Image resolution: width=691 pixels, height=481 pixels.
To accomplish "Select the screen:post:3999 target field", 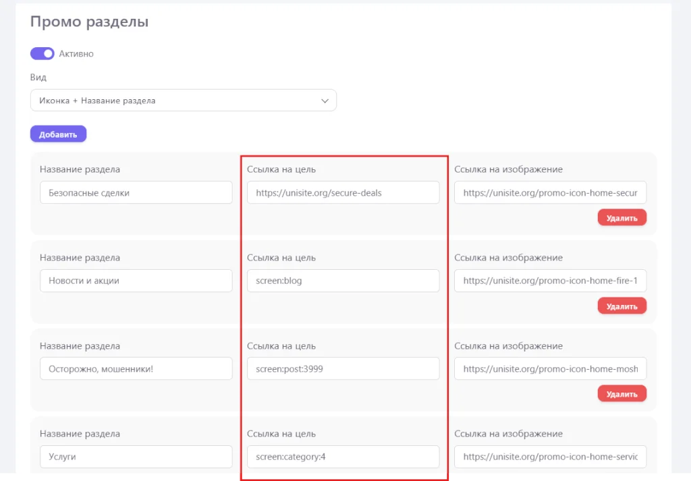I will click(x=343, y=368).
